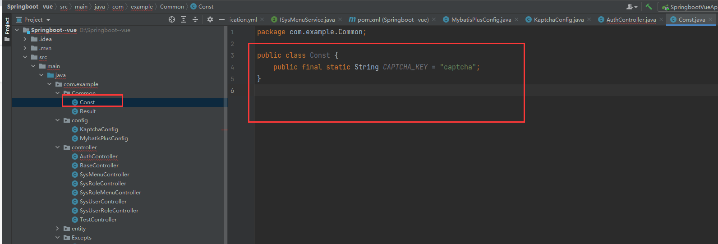Image resolution: width=718 pixels, height=244 pixels.
Task: Open SysUserRoleController class in tree
Action: 109,211
